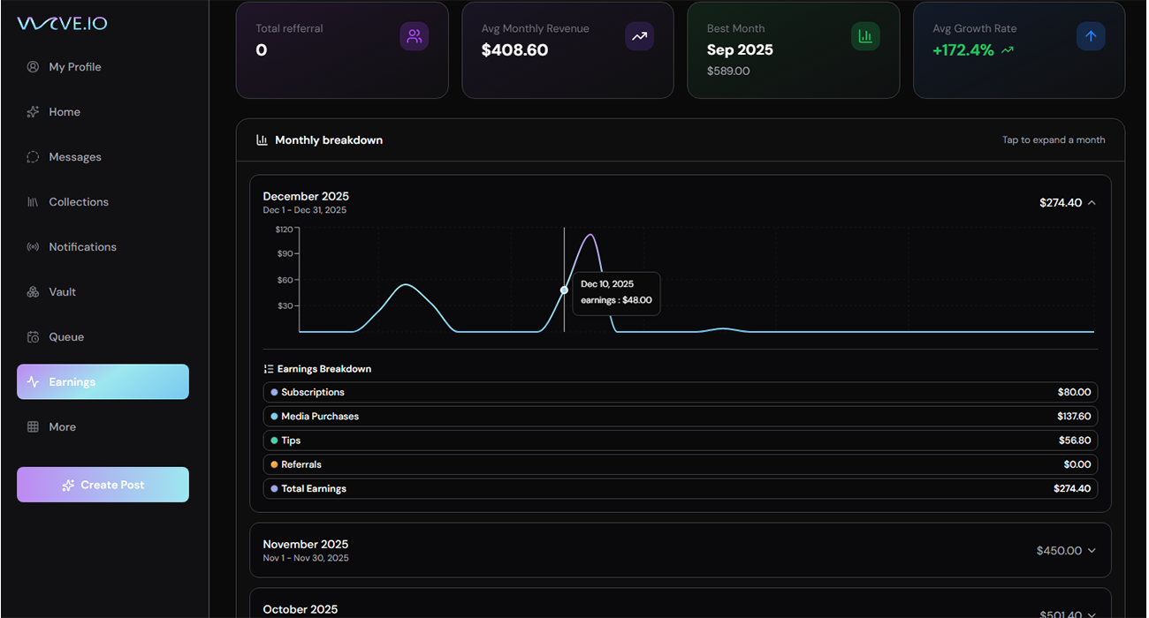The height and width of the screenshot is (618, 1149).
Task: Click the Total referral people icon
Action: pos(414,36)
